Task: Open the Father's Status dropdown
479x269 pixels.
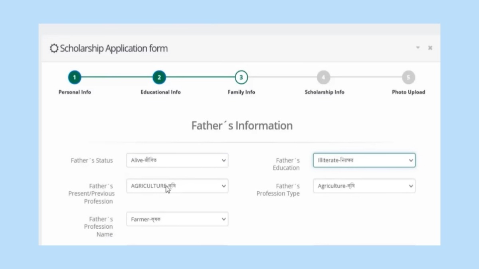Action: point(177,161)
